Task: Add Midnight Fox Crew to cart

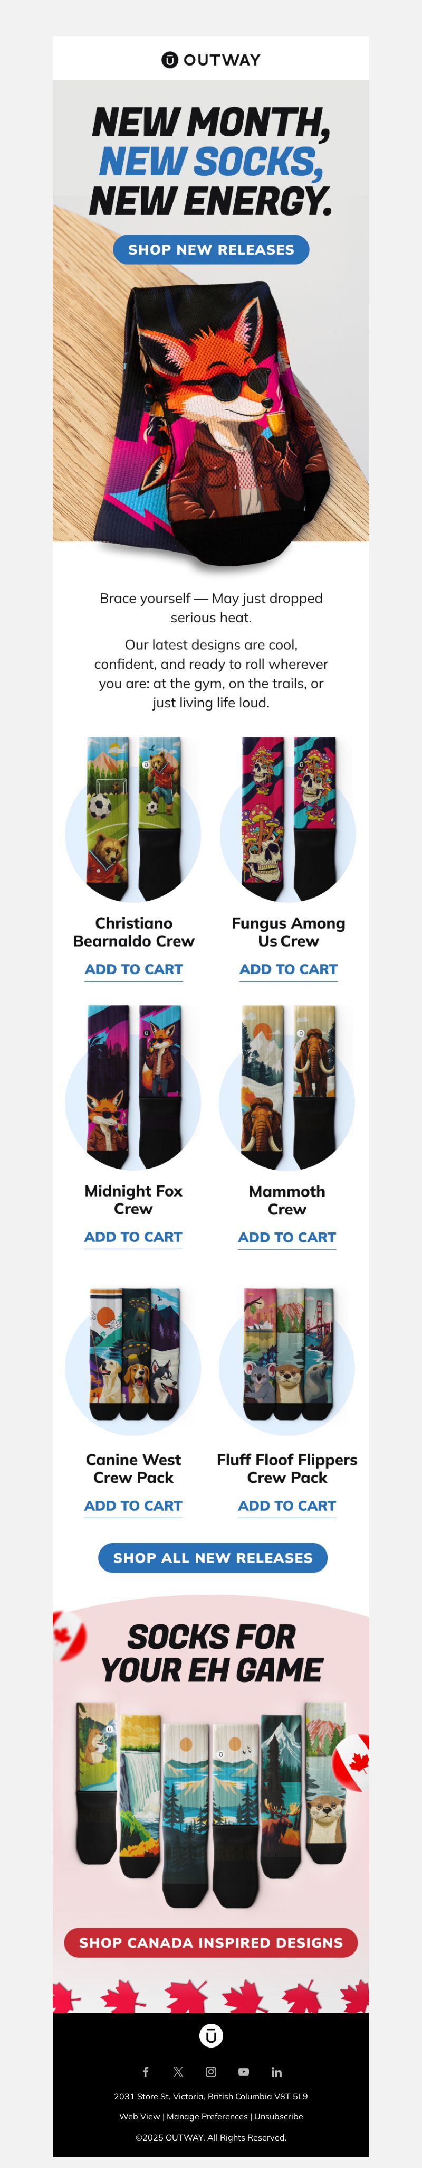Action: (x=133, y=1236)
